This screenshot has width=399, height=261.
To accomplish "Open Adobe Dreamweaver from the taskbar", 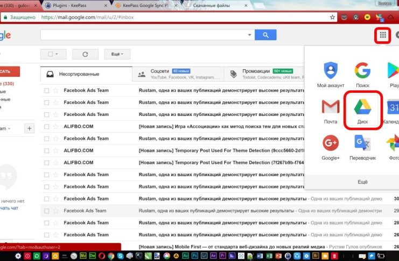I will coord(92,256).
